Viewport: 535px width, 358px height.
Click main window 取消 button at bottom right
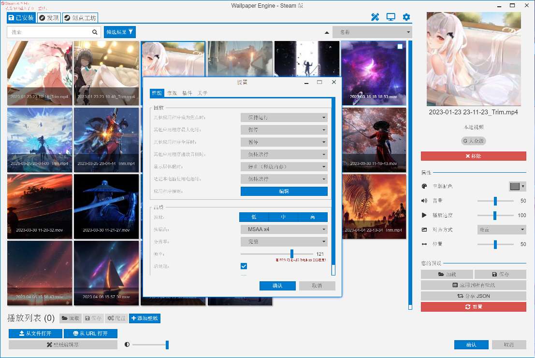(x=509, y=344)
